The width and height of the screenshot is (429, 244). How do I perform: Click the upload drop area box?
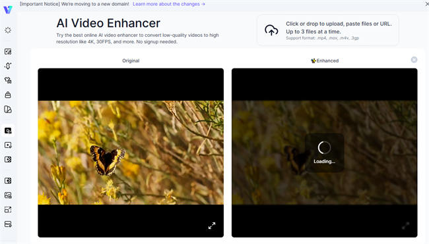(328, 30)
